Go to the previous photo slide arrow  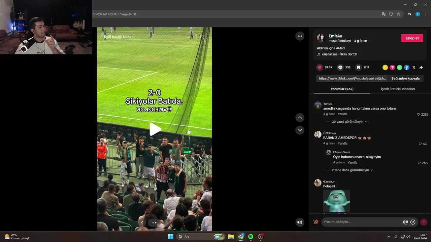coord(142,223)
